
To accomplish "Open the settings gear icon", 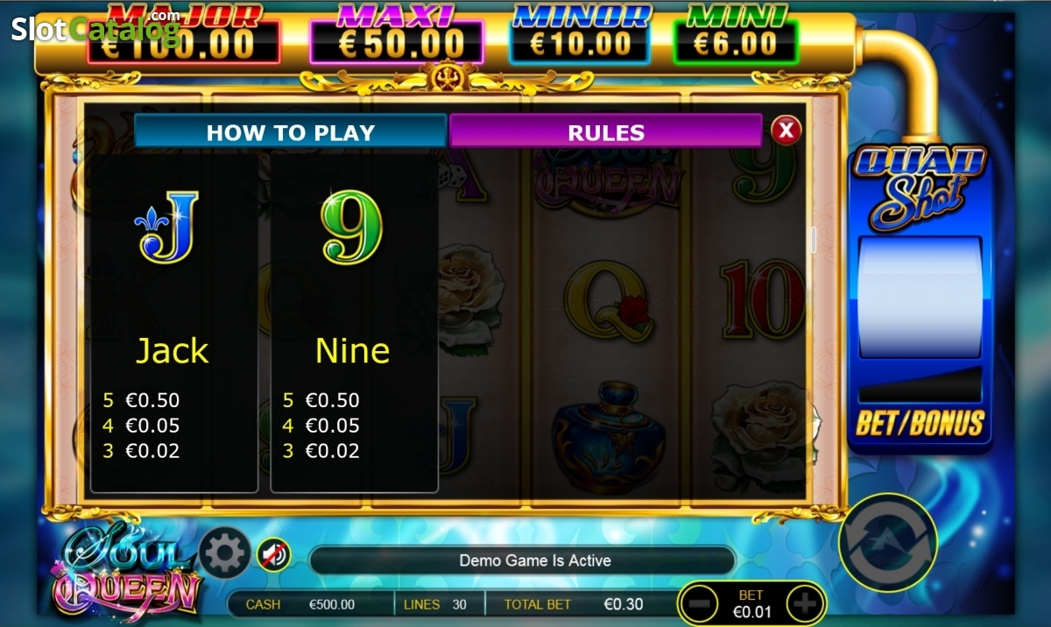I will click(x=225, y=553).
